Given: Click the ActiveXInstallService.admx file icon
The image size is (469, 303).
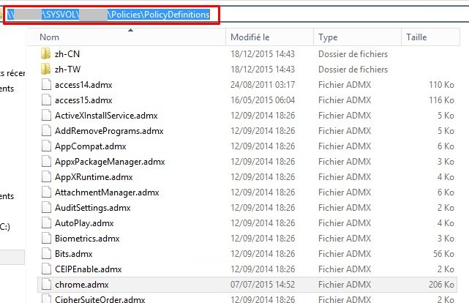Looking at the screenshot, I should point(45,116).
